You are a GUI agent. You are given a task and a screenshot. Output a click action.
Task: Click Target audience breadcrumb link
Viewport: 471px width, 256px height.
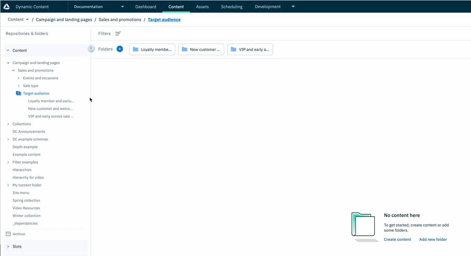tap(164, 19)
